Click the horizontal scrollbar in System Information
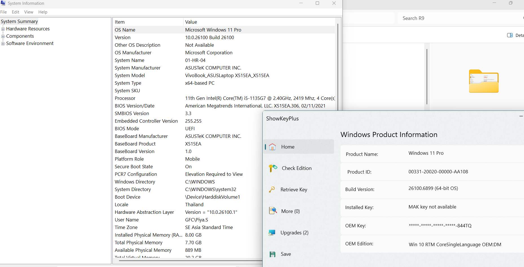The width and height of the screenshot is (524, 267). click(189, 261)
